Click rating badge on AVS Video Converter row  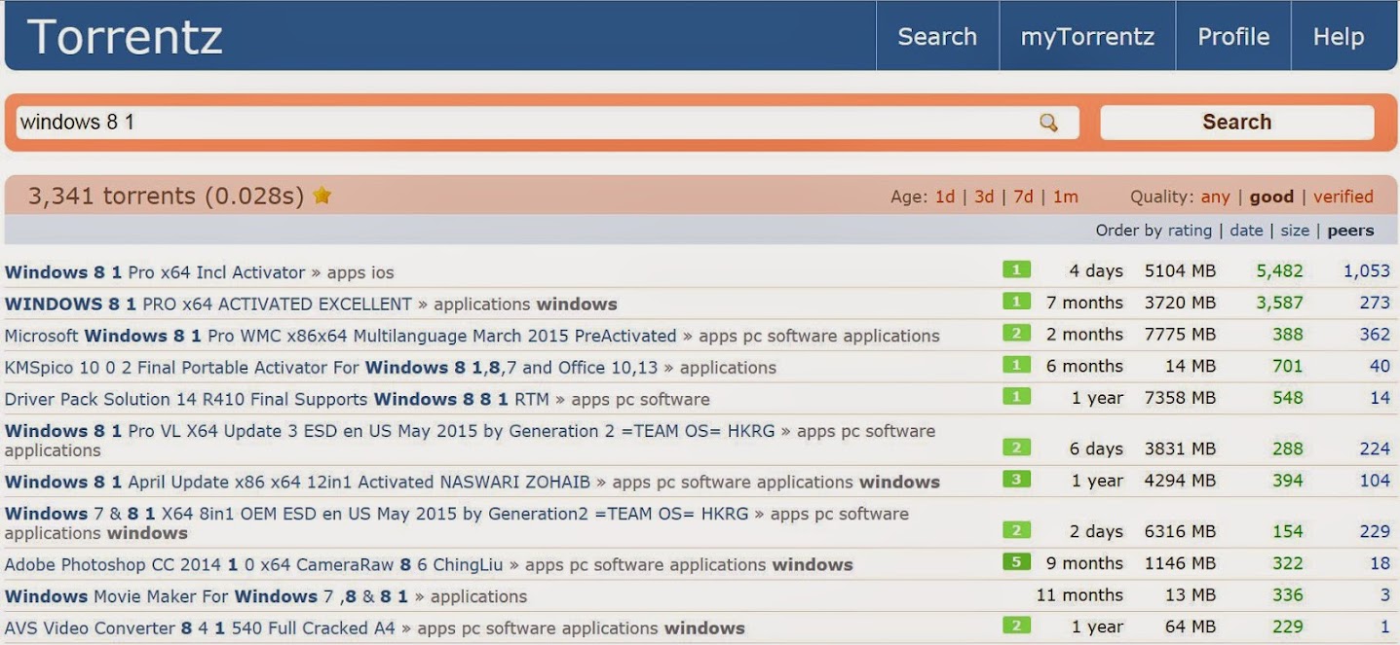pos(1016,626)
